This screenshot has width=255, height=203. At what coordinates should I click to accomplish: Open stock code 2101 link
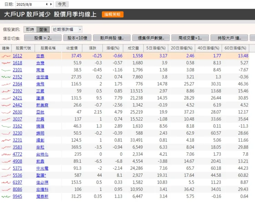[x=17, y=70]
